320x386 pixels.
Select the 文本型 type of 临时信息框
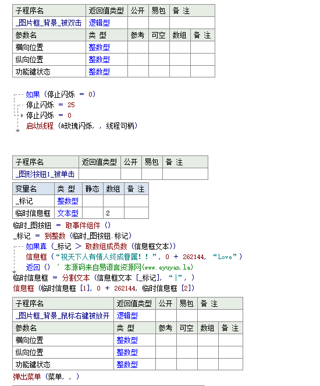tap(67, 213)
